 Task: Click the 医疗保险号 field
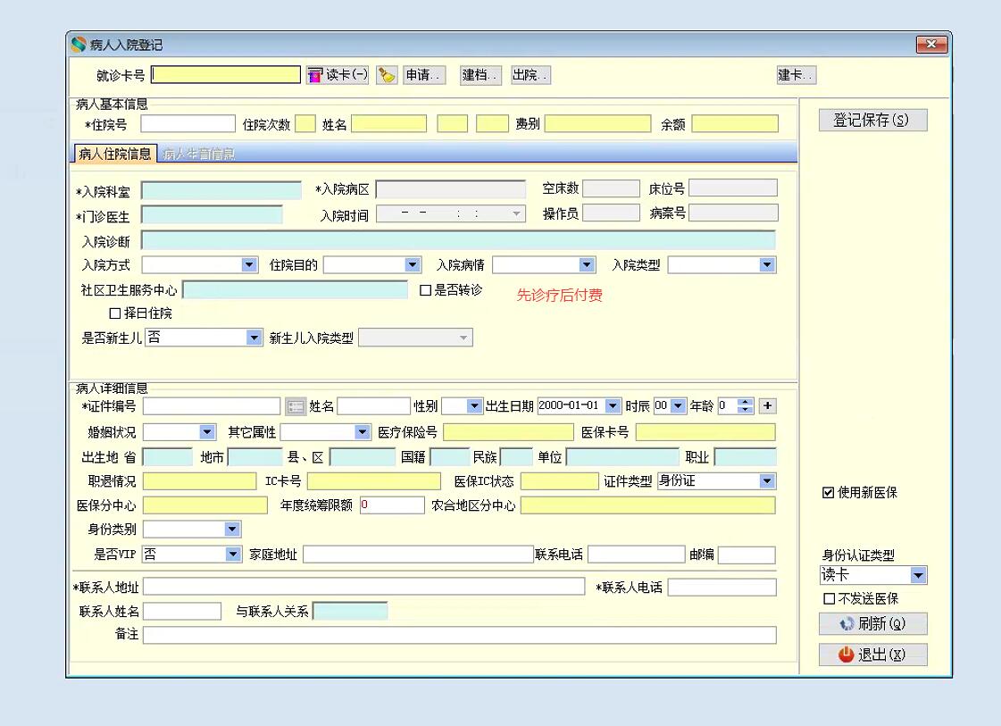click(x=507, y=432)
